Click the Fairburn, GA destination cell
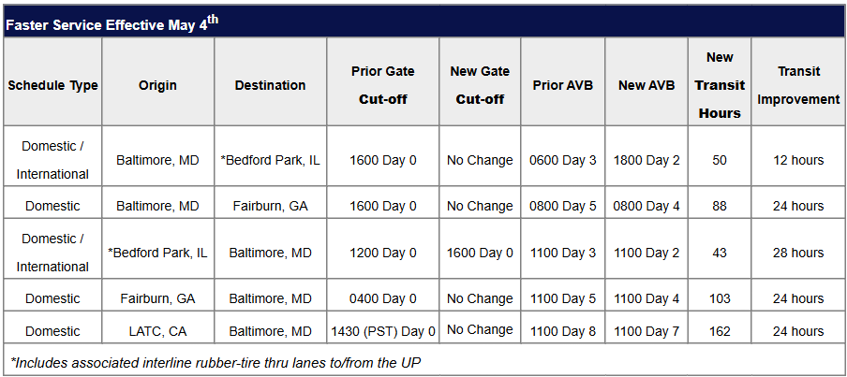This screenshot has width=847, height=377. (x=270, y=206)
